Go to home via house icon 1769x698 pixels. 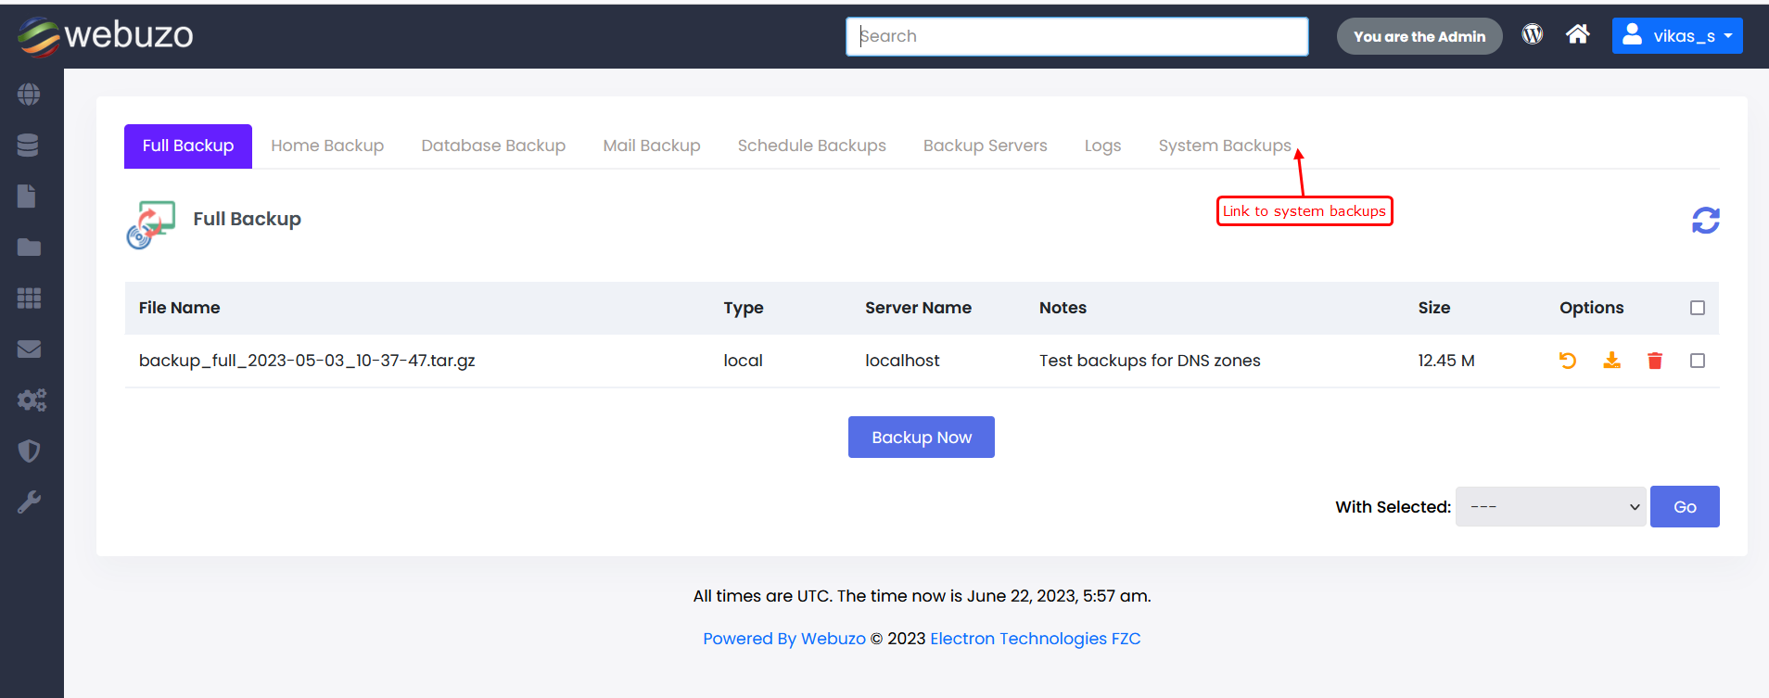tap(1578, 35)
